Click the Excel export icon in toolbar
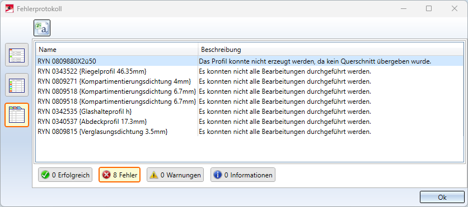Screen dimensions: 468x207 [42, 28]
